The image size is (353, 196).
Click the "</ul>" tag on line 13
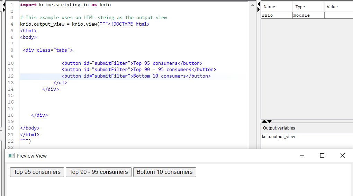tap(60, 82)
